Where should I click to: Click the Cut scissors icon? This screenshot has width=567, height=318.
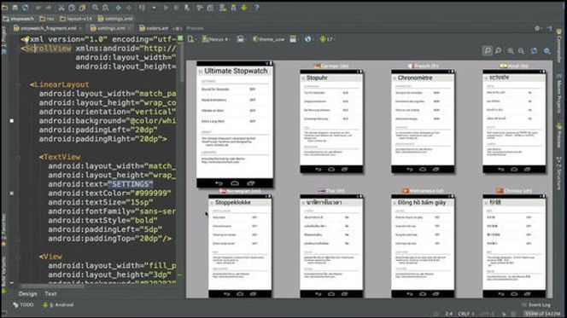61,7
